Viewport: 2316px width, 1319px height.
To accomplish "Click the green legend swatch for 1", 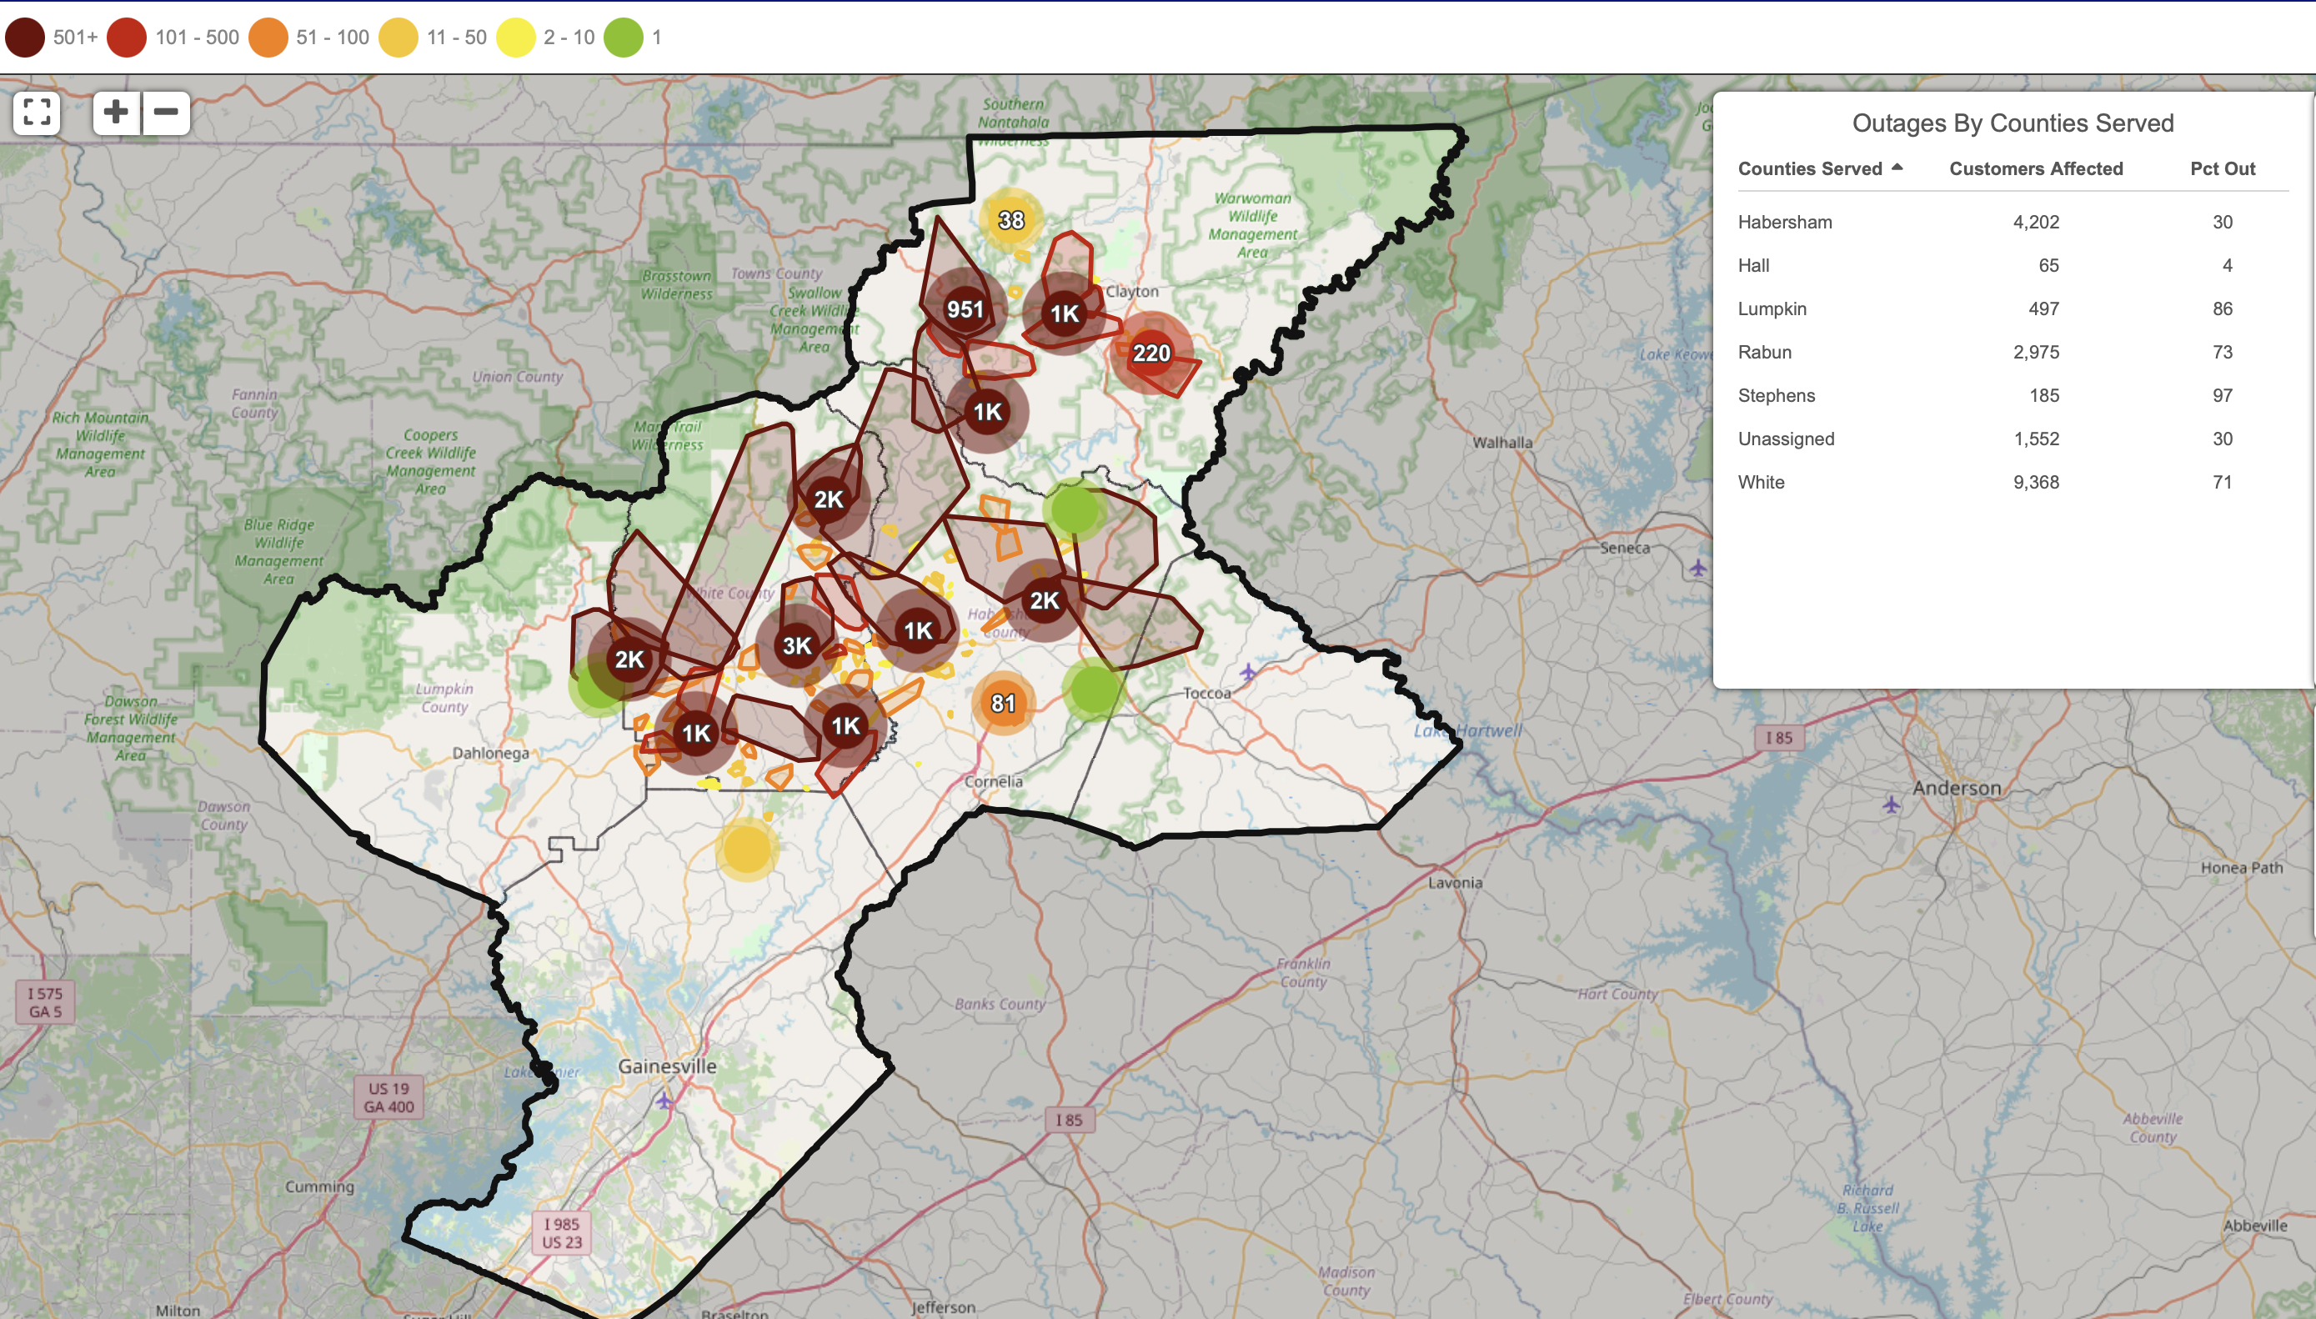I will pos(623,38).
